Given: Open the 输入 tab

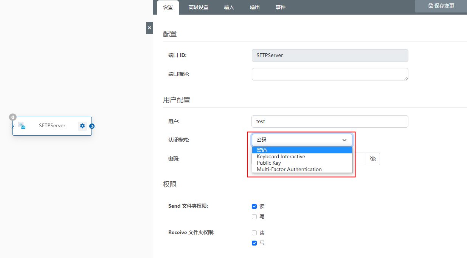Looking at the screenshot, I should 229,7.
